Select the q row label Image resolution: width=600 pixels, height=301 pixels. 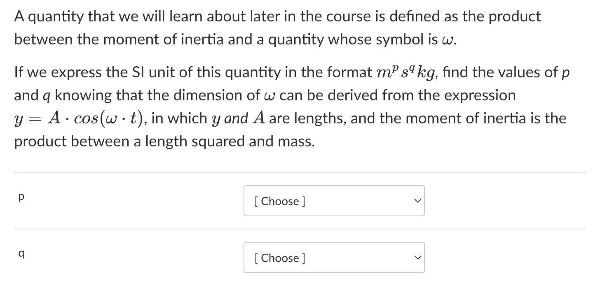tap(21, 254)
